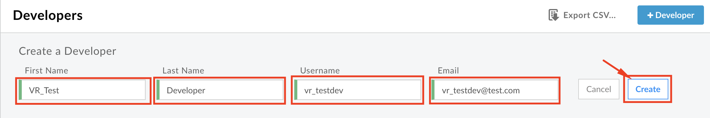
Task: Click the plus sign on Developer button
Action: (650, 15)
